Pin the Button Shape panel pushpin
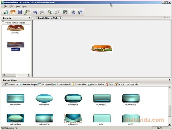This screenshot has height=130, width=172. coord(169,80)
